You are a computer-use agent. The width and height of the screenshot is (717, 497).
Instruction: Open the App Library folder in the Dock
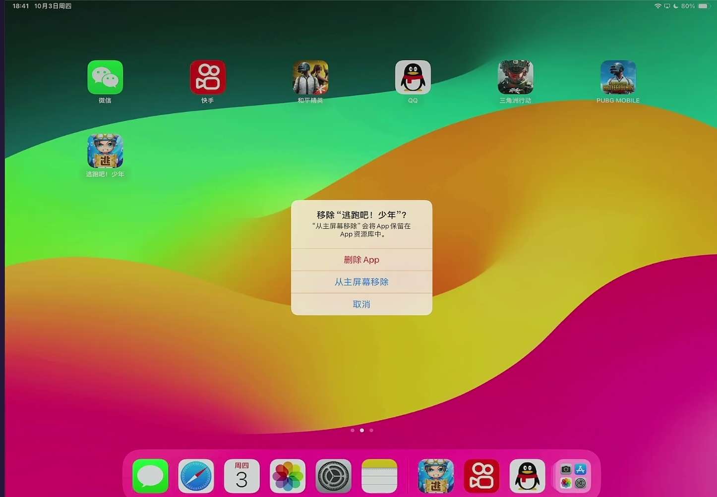click(573, 476)
